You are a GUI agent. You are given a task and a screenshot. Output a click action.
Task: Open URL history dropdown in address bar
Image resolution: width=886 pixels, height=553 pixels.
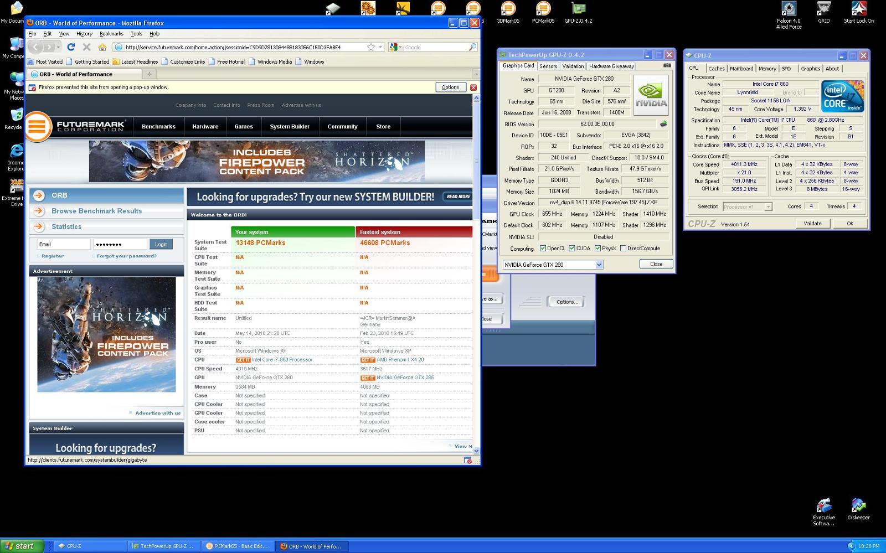click(x=380, y=47)
